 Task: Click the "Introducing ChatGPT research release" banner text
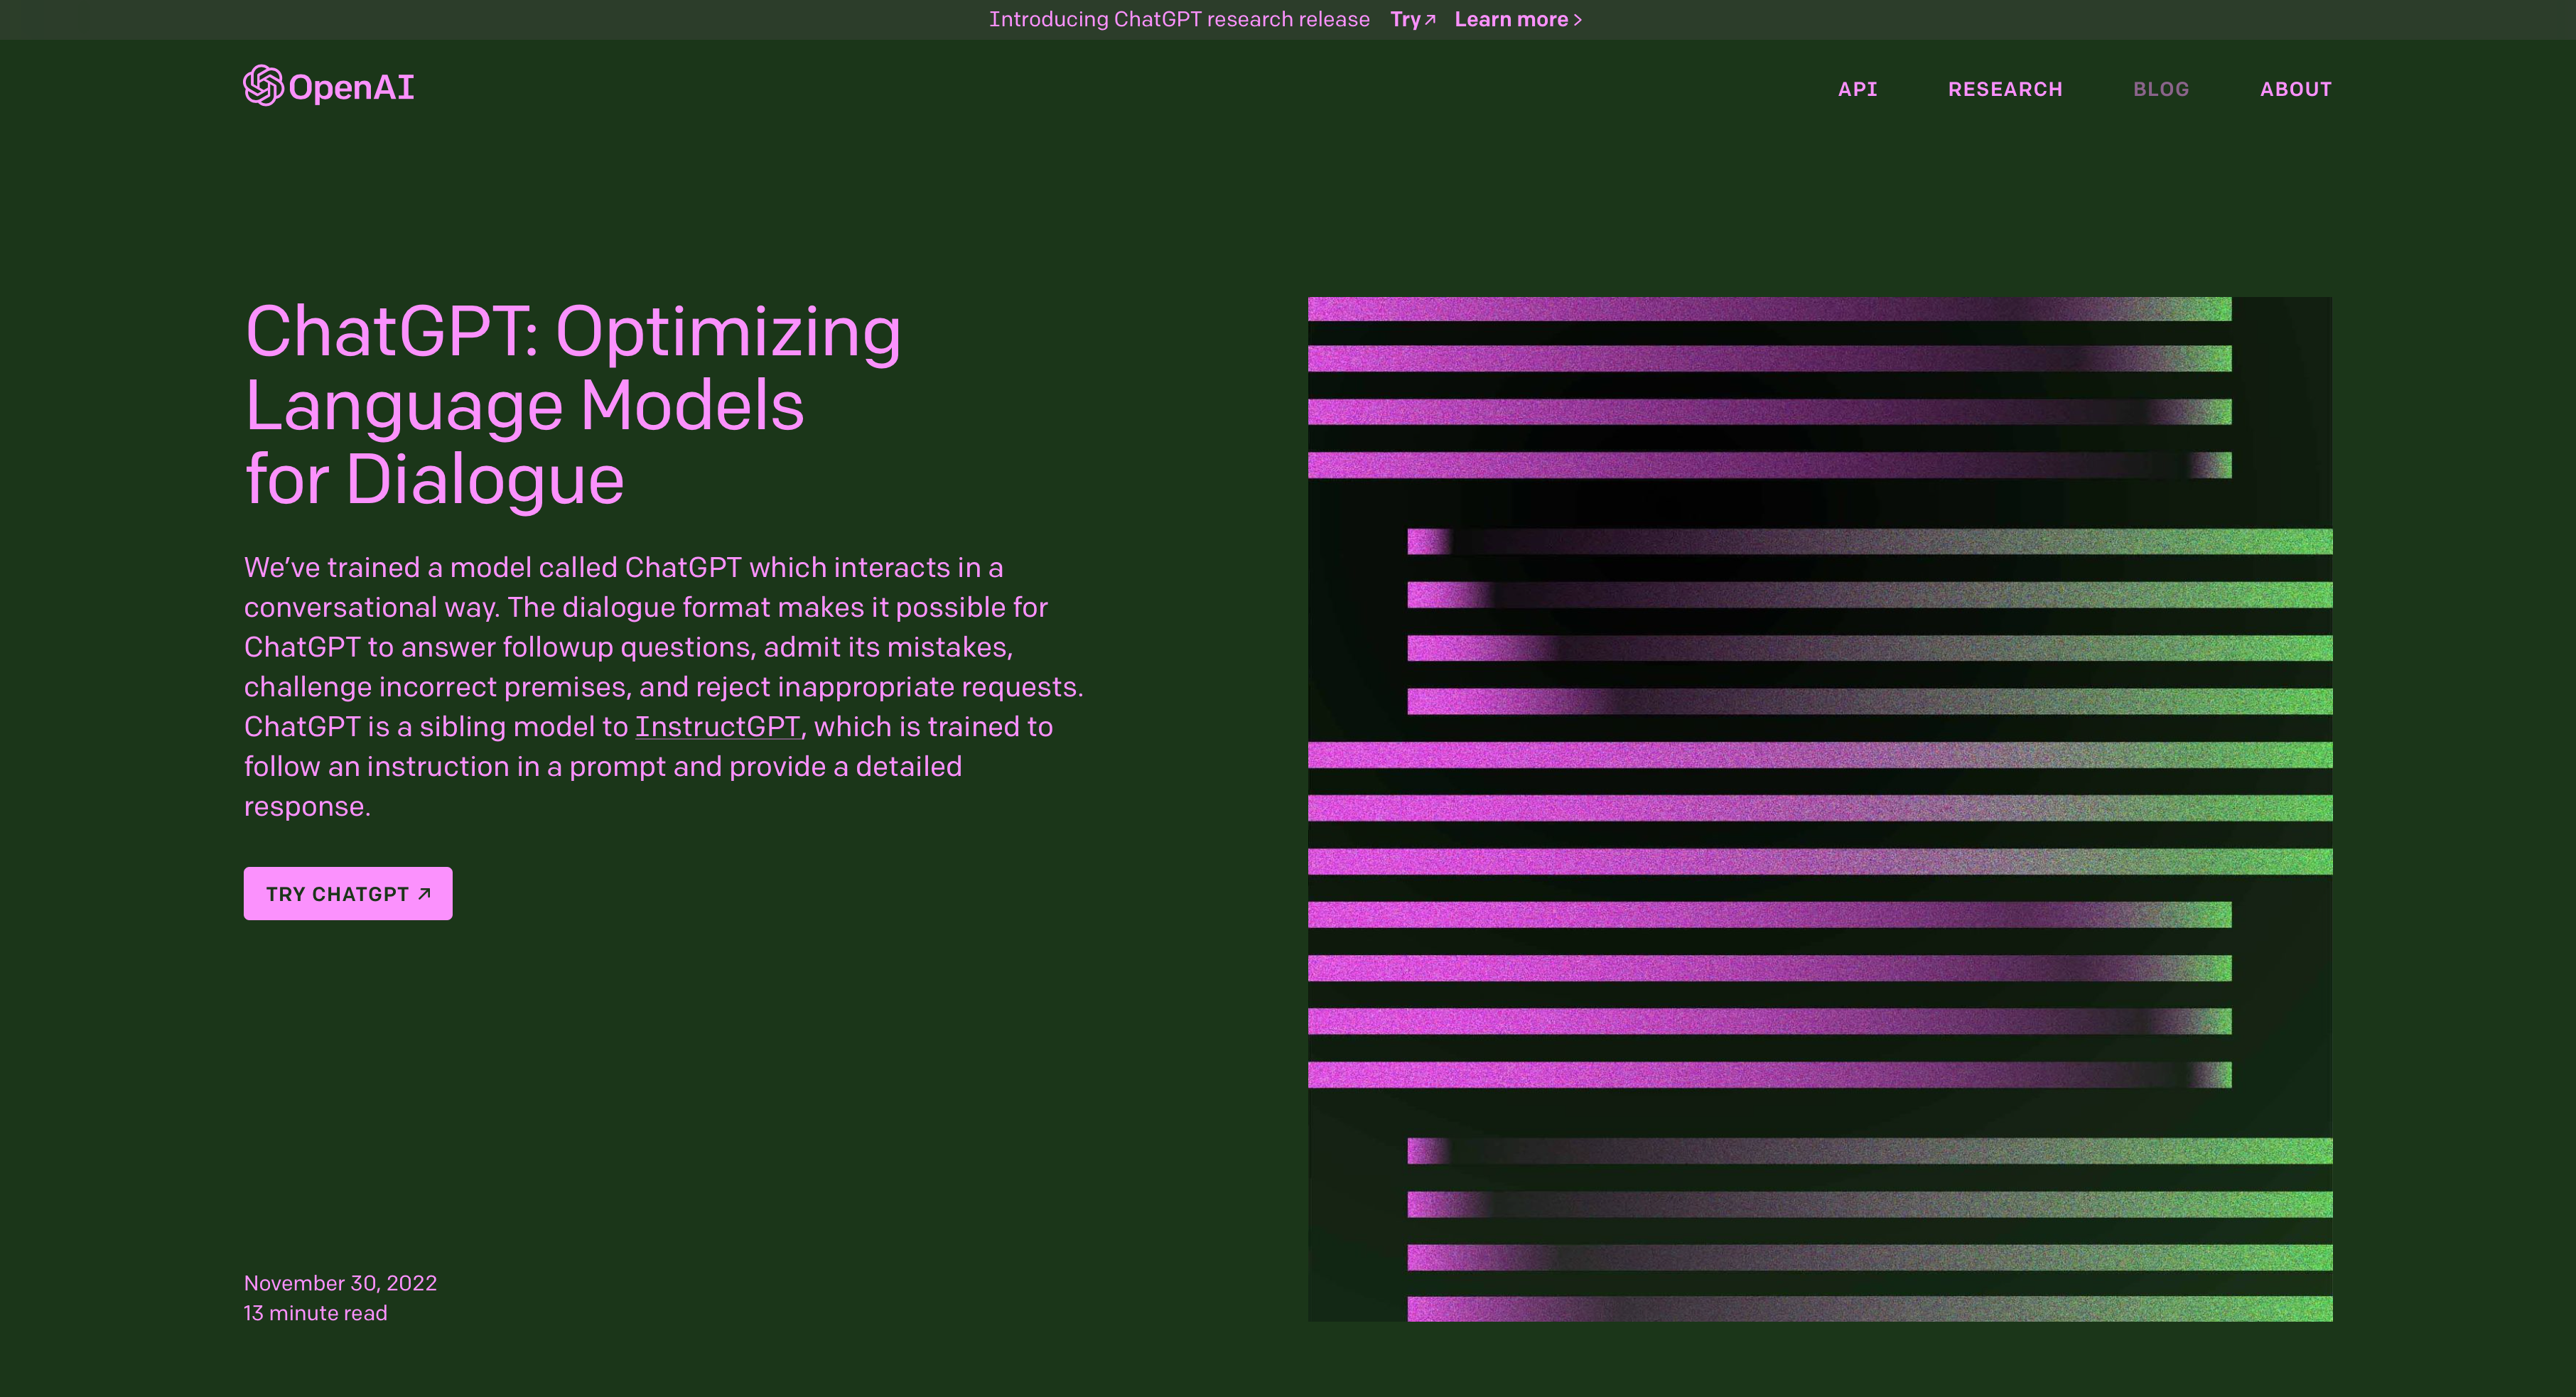(1179, 19)
